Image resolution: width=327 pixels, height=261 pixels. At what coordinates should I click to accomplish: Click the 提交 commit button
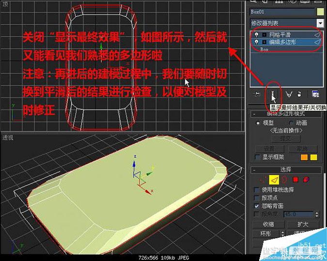click(x=285, y=139)
